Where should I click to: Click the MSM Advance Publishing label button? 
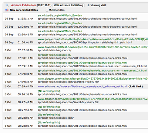(x=68, y=5)
